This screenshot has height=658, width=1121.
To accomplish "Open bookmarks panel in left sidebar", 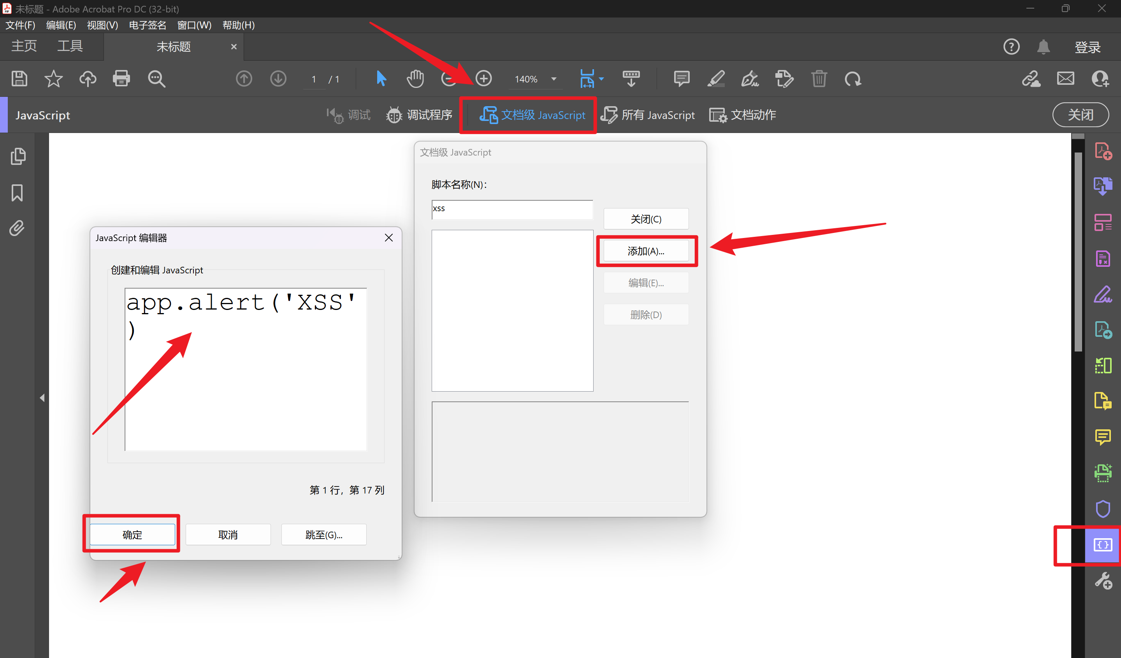I will click(x=17, y=193).
